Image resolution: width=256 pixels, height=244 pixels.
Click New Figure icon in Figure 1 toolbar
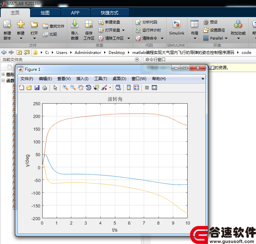pyautogui.click(x=21, y=87)
